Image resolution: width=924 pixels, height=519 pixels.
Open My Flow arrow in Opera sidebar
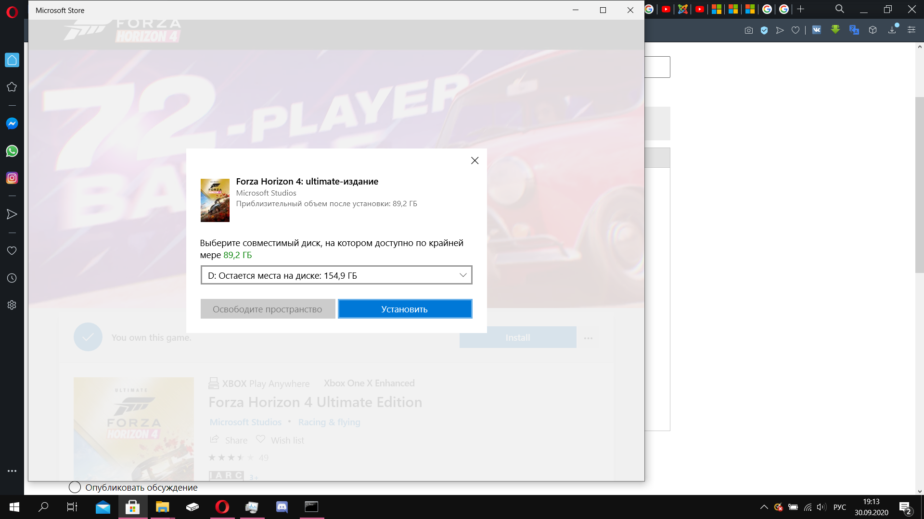[x=12, y=214]
